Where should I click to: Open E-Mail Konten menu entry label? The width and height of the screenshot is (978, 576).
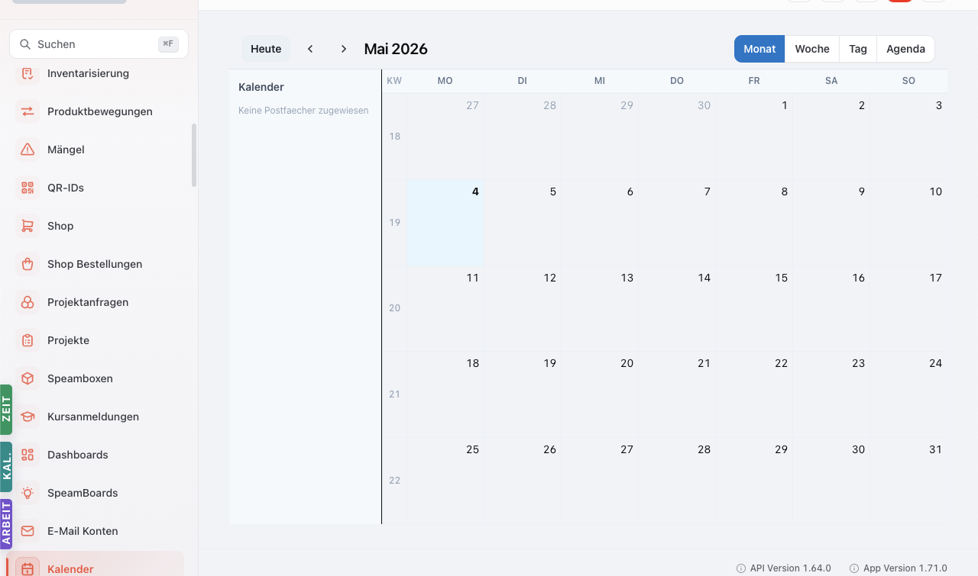tap(83, 531)
